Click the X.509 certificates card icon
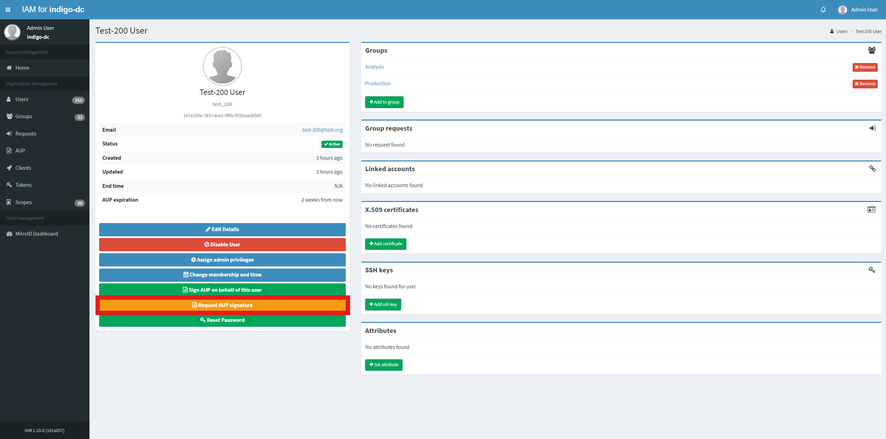 [x=871, y=210]
